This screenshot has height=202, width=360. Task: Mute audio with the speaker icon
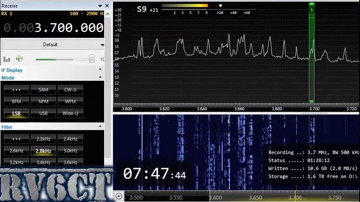(x=19, y=58)
